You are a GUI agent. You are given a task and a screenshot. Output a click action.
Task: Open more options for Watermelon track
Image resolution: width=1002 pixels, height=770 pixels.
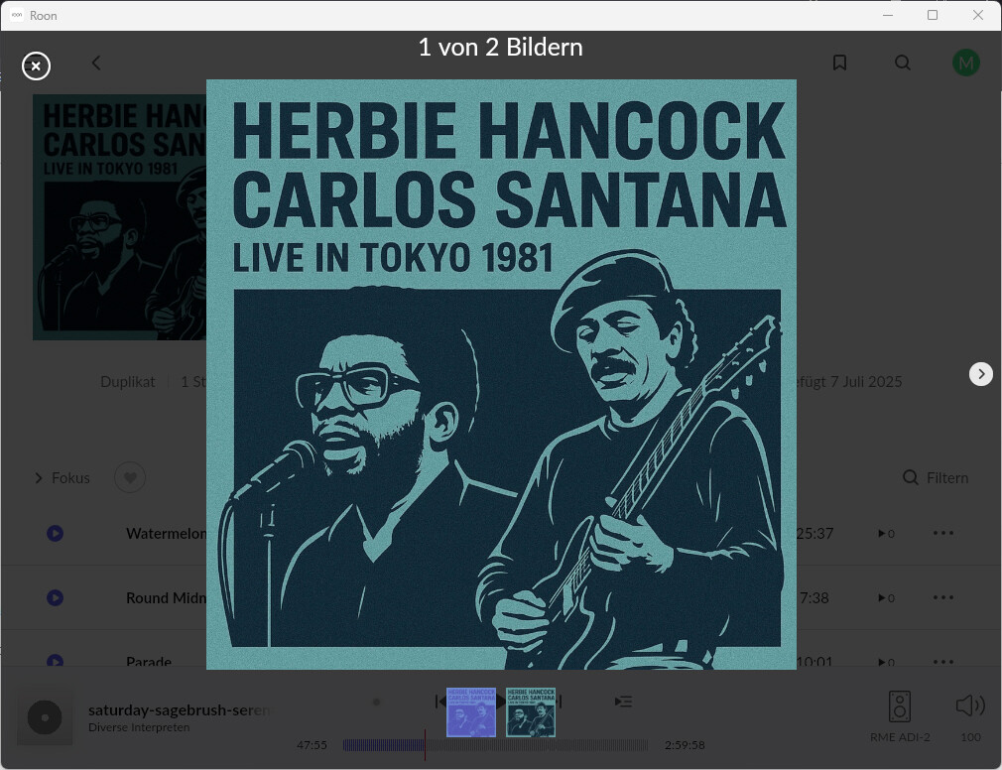click(x=943, y=533)
